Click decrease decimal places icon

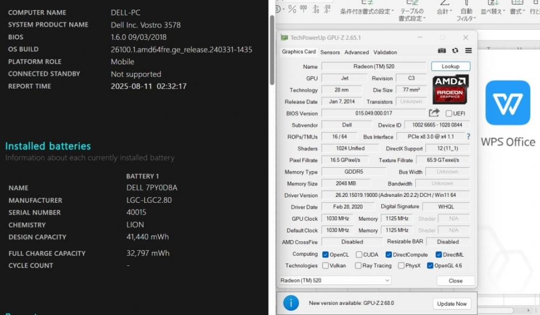327,9
